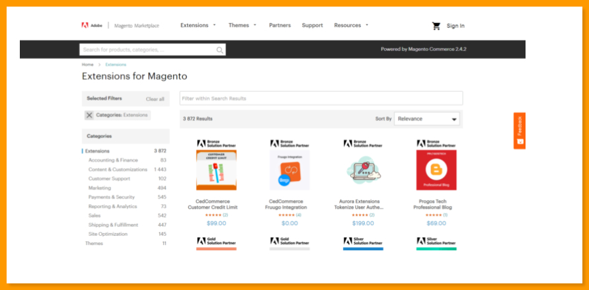Screen dimensions: 589x290
Task: Open Aurora Extensions Tokenize product image
Action: (x=363, y=170)
